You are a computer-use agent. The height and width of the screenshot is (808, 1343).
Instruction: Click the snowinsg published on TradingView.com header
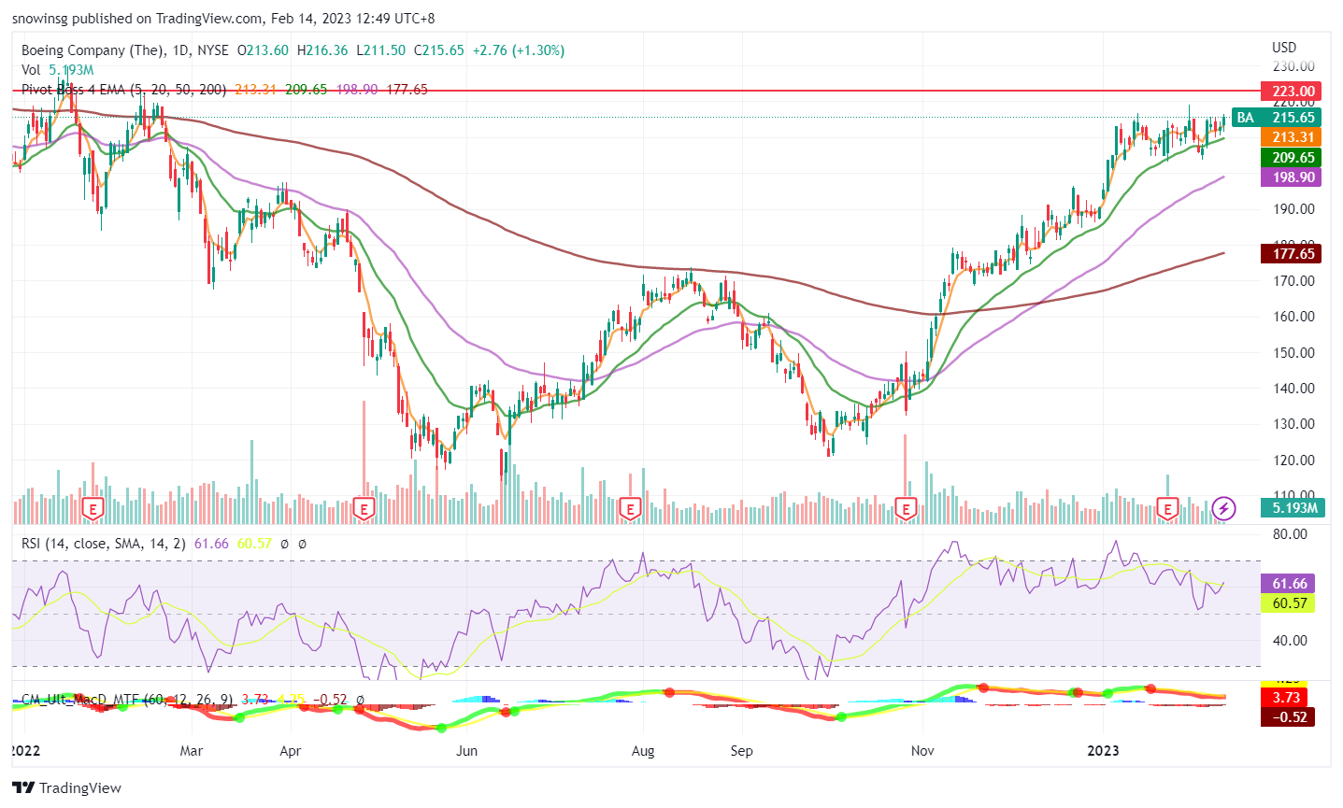(223, 19)
